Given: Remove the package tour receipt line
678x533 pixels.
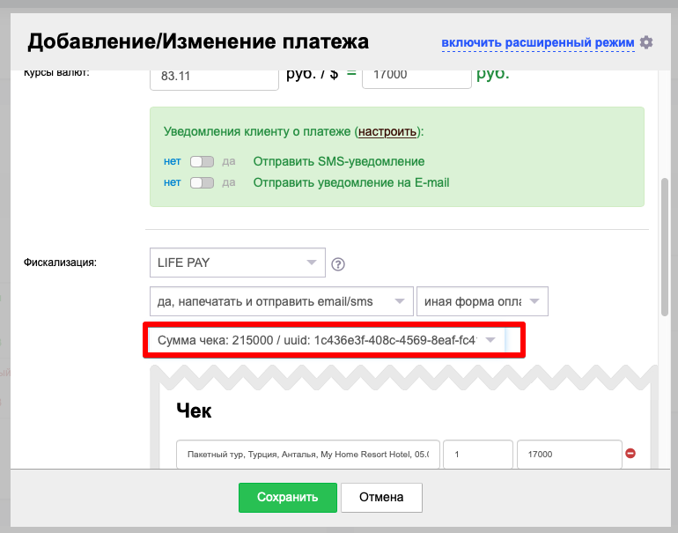Looking at the screenshot, I should [630, 454].
